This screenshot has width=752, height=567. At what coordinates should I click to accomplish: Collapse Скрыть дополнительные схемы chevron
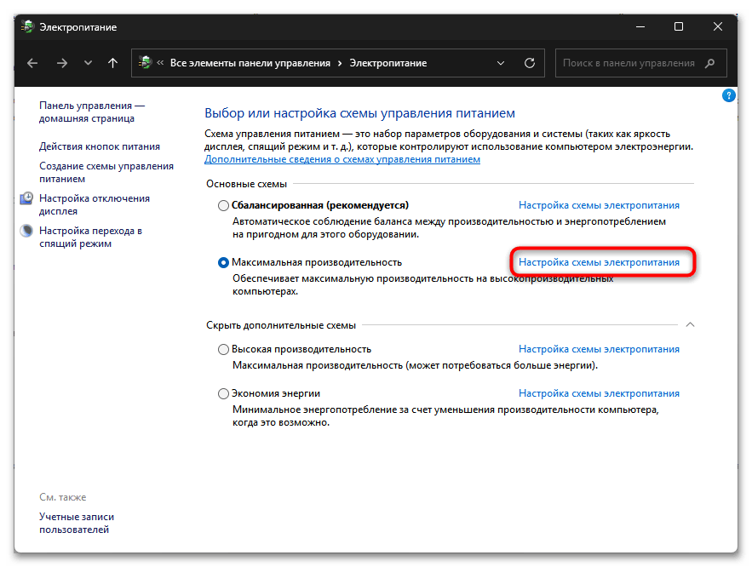coord(690,324)
